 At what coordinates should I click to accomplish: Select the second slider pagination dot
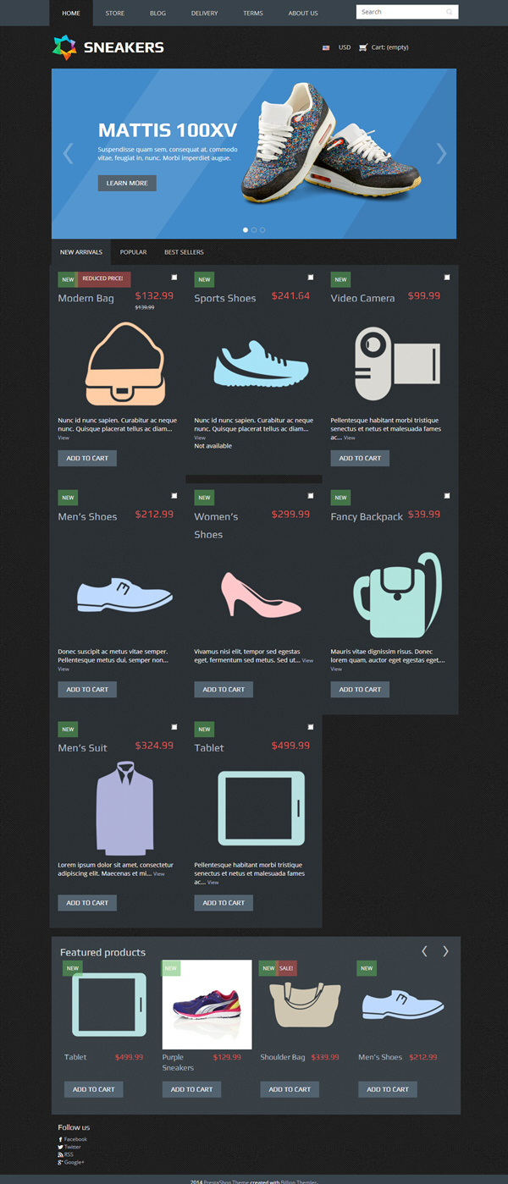coord(254,229)
